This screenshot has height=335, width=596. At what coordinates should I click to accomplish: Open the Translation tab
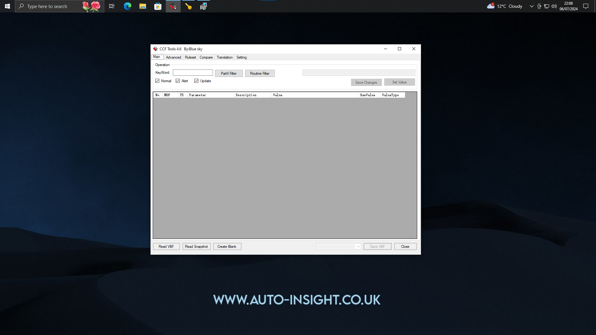pyautogui.click(x=225, y=57)
